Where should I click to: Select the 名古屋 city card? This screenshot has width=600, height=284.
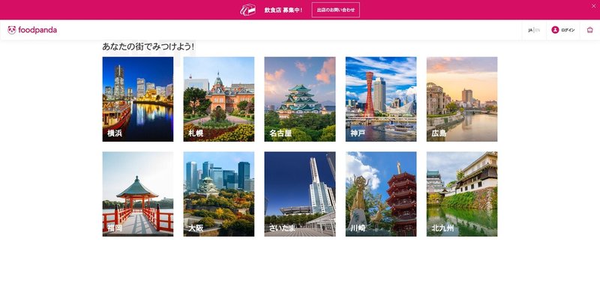[300, 100]
